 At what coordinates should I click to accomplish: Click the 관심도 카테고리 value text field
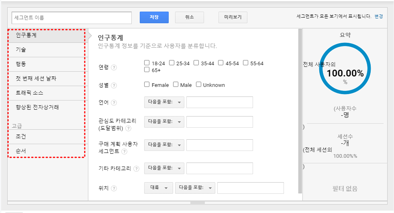click(220, 122)
